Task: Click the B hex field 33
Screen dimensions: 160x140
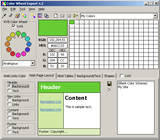Action: coord(63,66)
